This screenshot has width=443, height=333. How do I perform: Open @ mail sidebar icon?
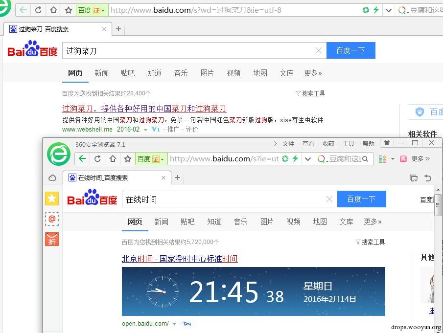(52, 219)
